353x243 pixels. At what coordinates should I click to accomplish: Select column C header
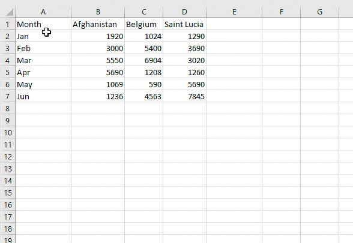[144, 12]
